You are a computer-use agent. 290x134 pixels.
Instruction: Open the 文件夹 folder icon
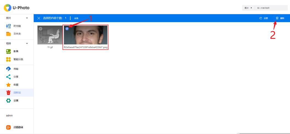click(9, 34)
